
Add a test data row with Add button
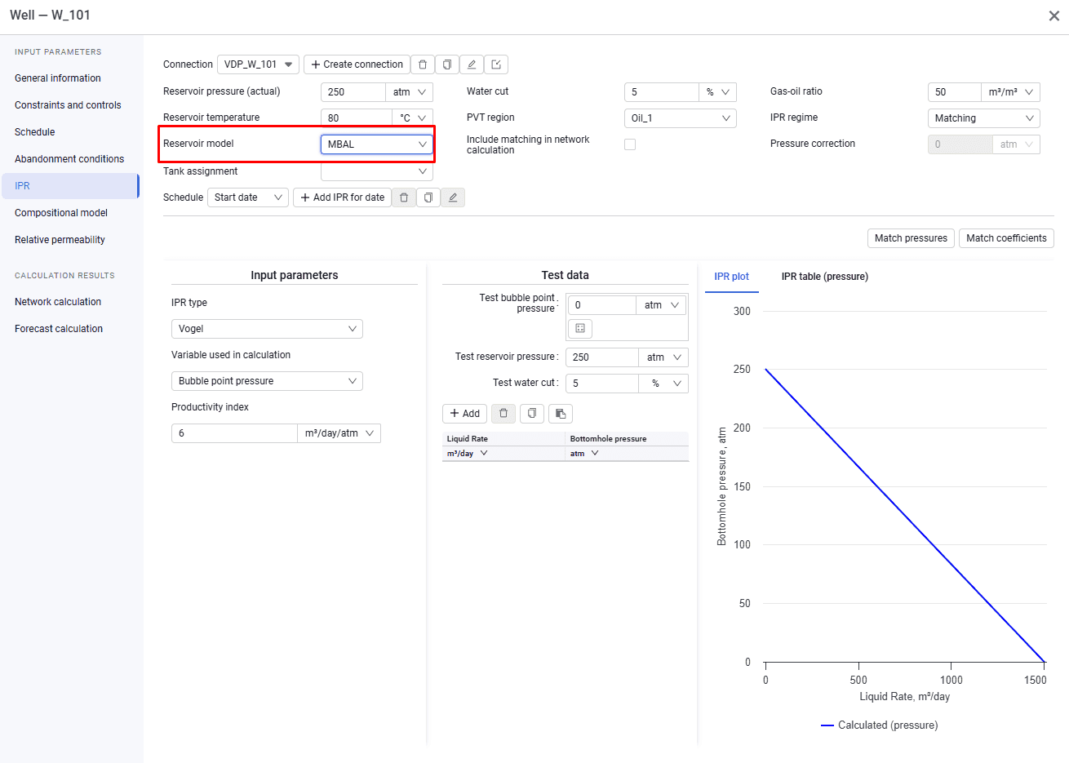tap(464, 414)
